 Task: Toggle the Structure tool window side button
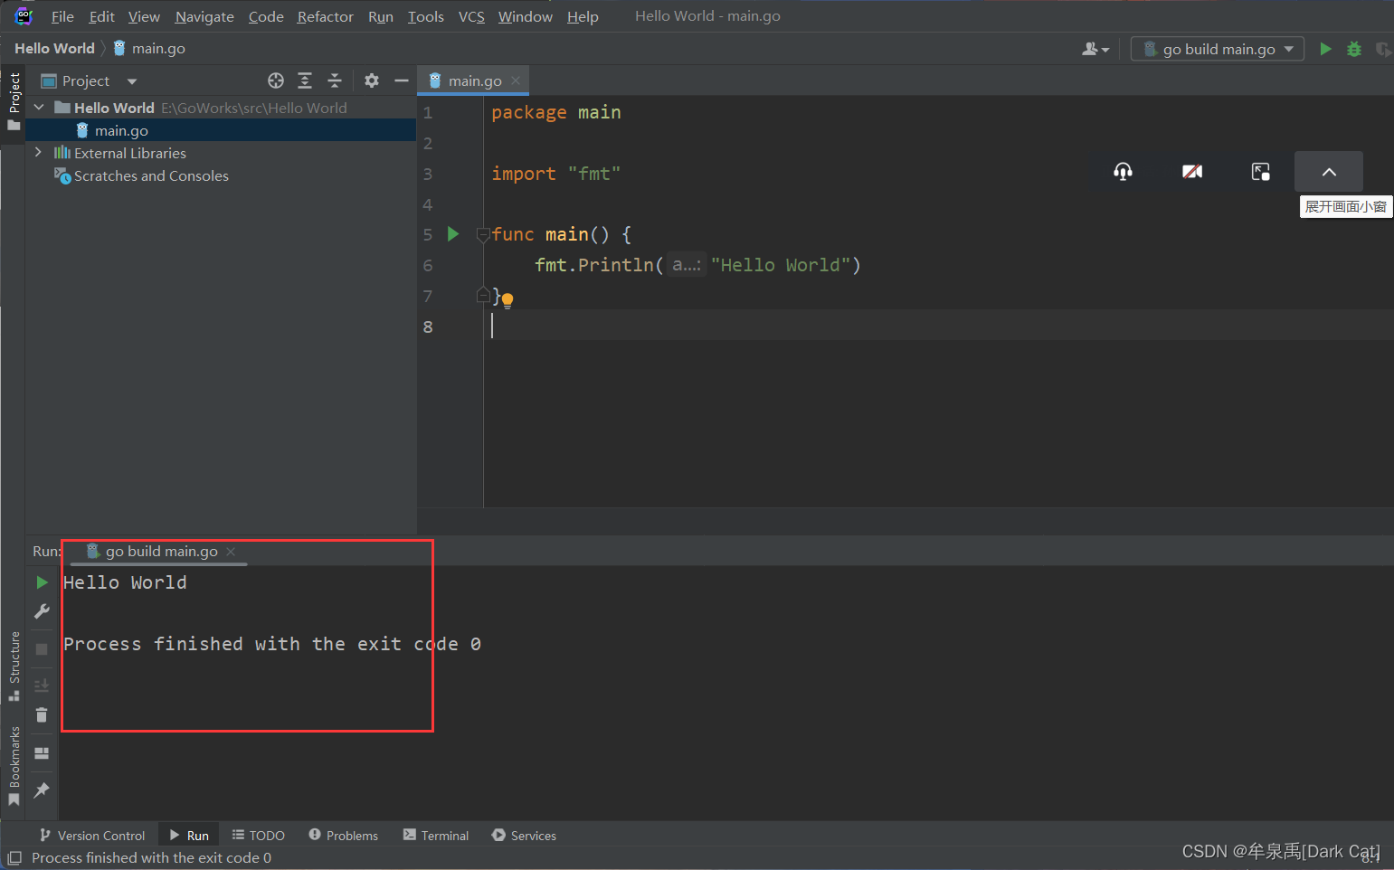[14, 666]
